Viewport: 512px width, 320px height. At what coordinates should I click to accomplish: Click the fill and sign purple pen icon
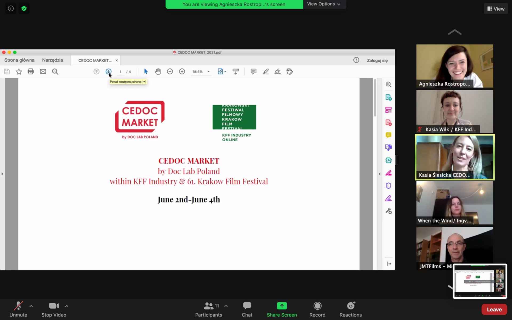coord(389,198)
